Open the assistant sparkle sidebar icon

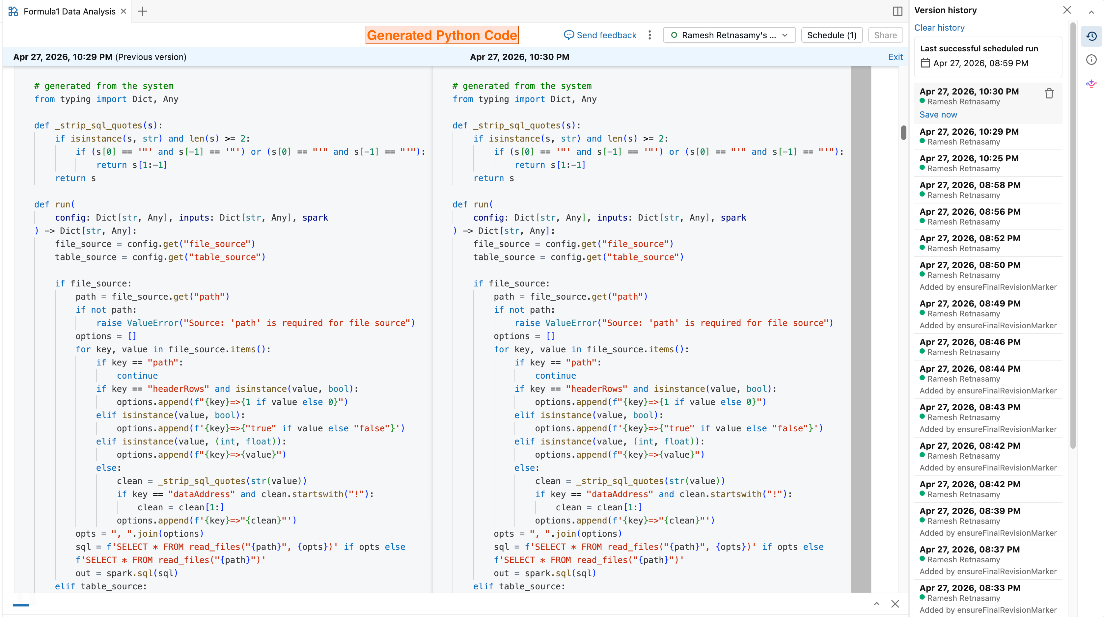point(1091,83)
